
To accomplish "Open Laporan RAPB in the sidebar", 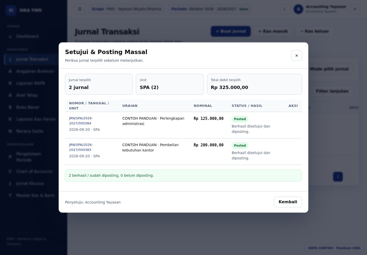I will pos(33,83).
